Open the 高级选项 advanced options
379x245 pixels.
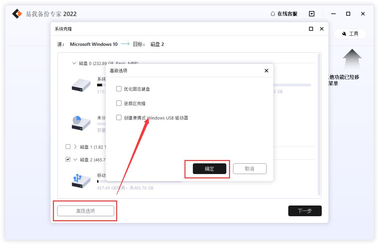(85, 211)
